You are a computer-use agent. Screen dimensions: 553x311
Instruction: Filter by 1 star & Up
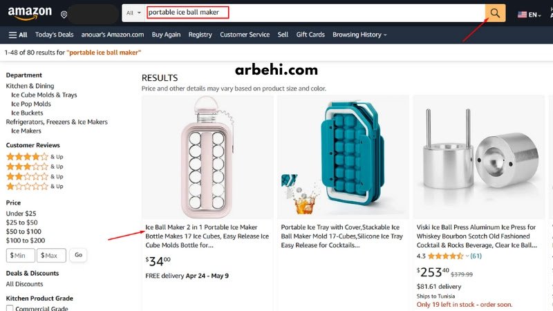(x=35, y=186)
